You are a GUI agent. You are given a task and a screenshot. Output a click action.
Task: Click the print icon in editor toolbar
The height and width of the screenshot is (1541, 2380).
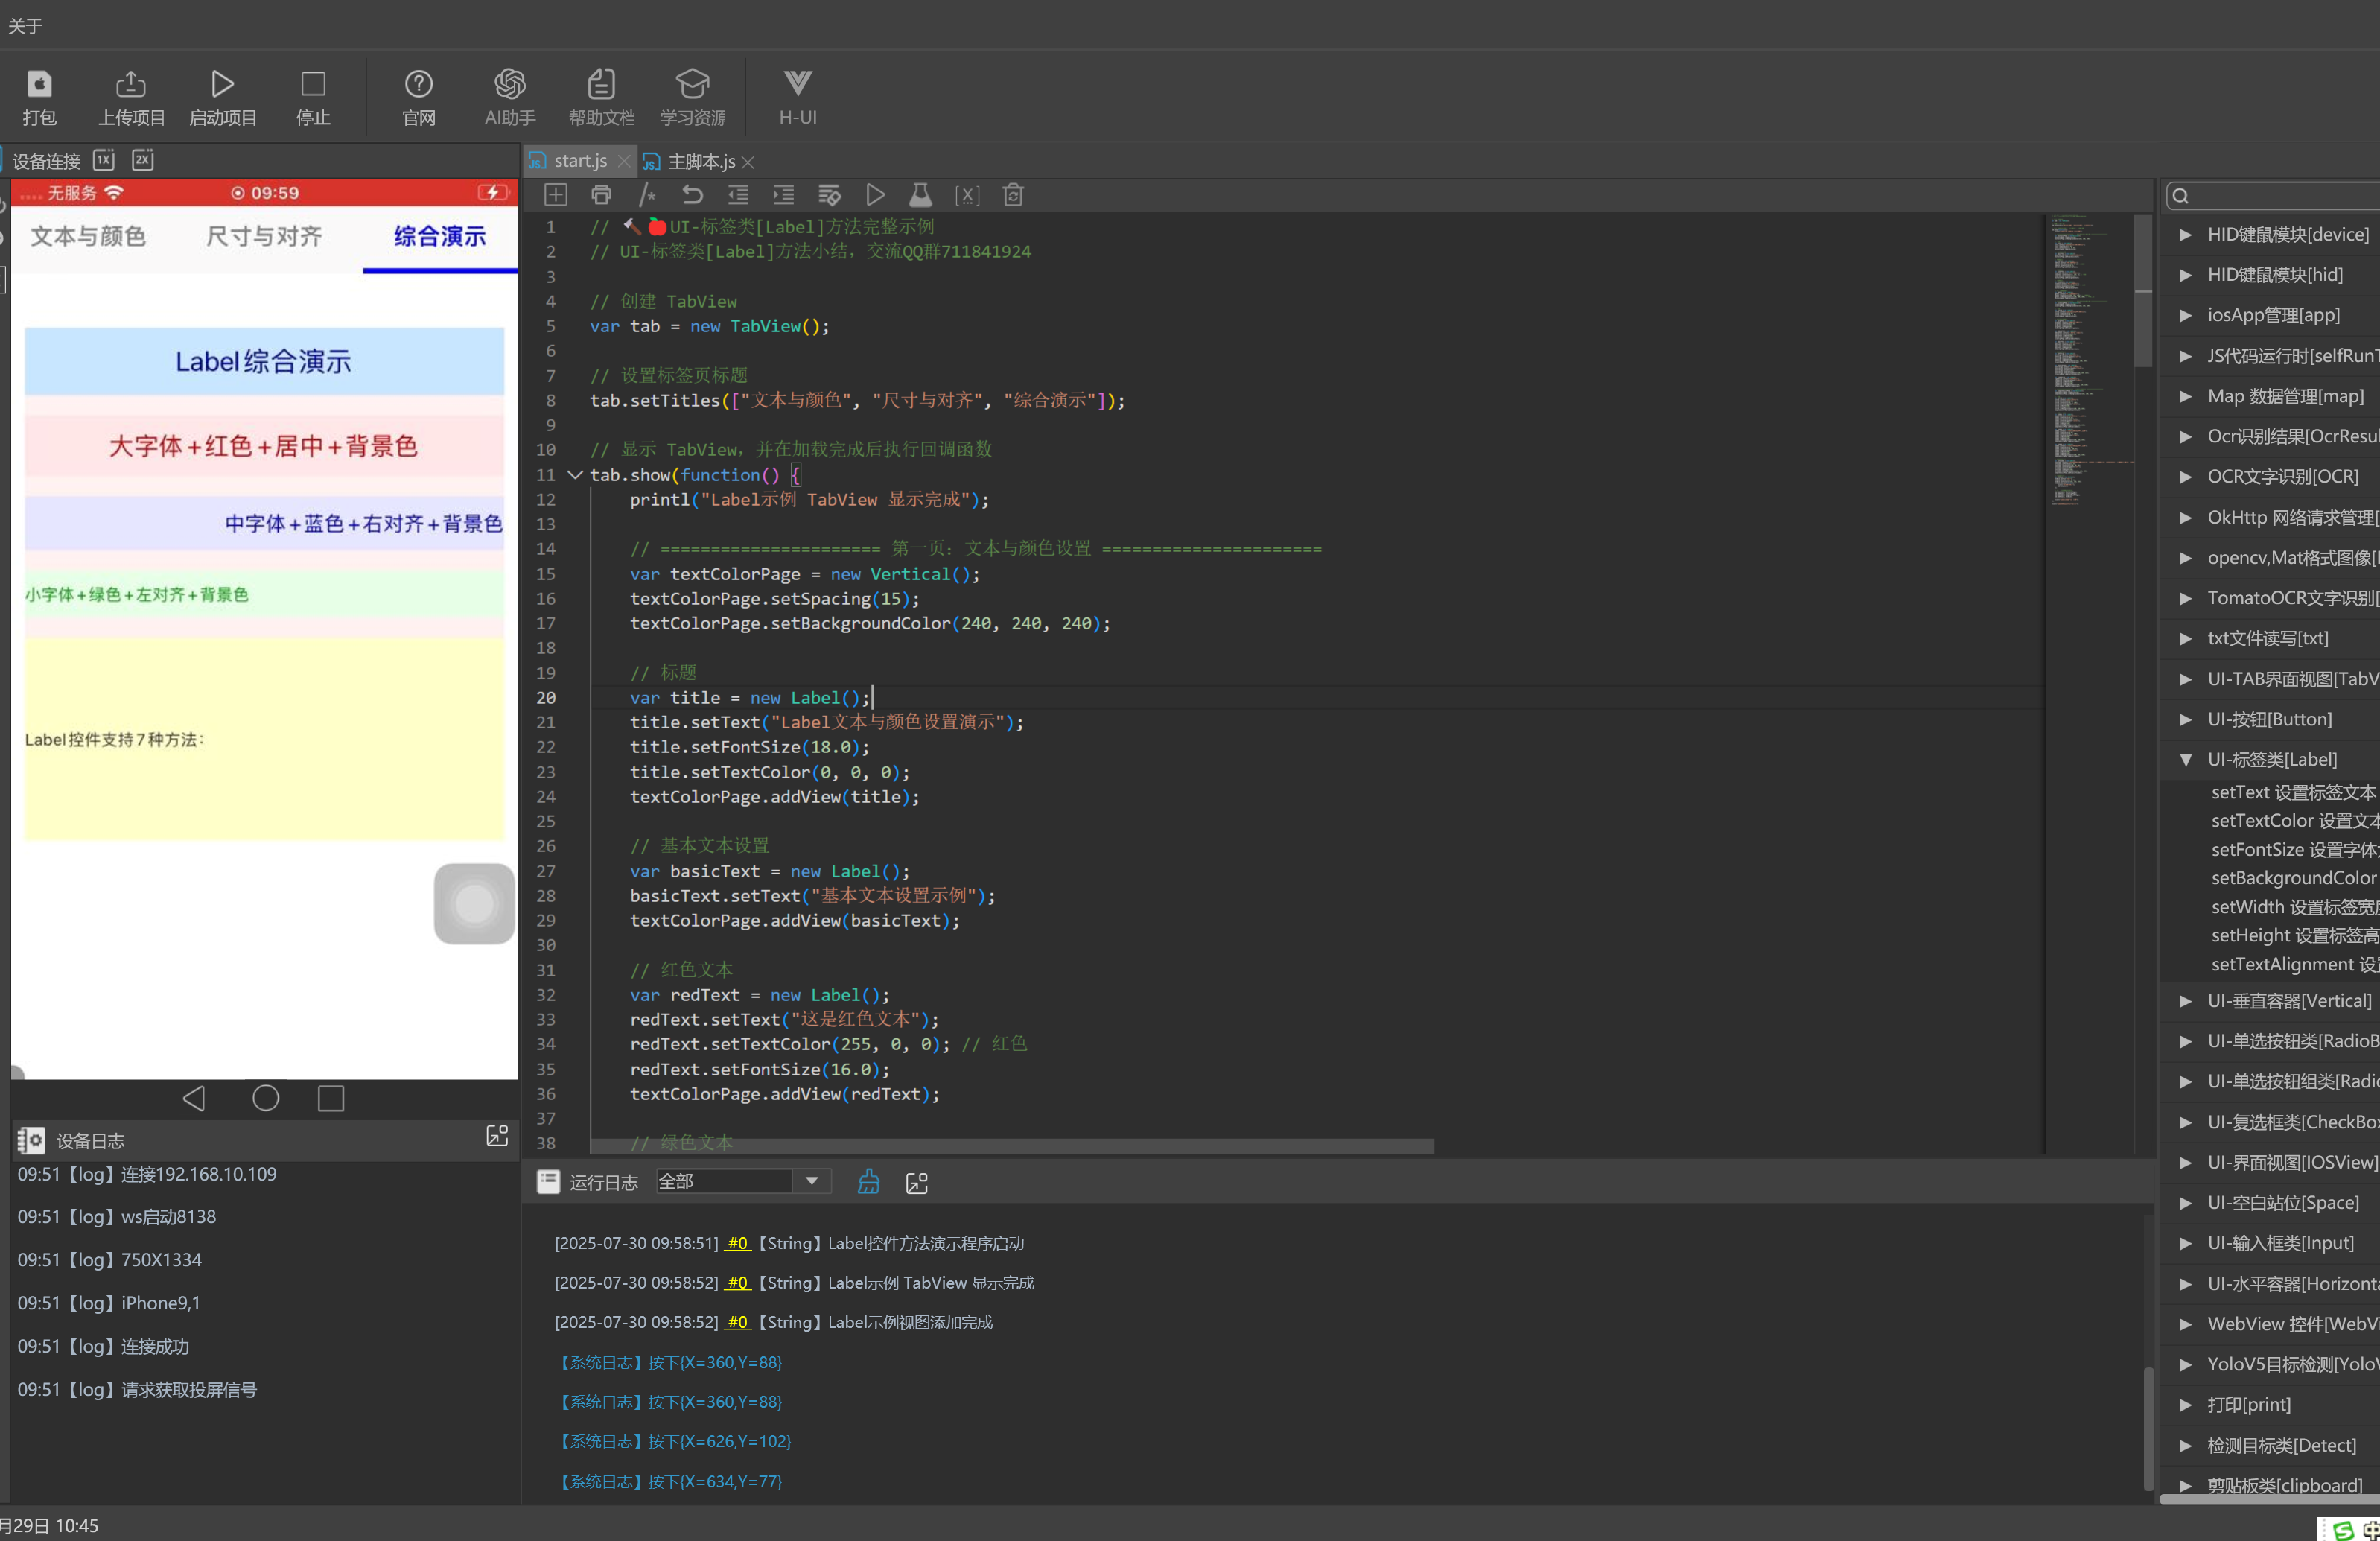[x=601, y=195]
